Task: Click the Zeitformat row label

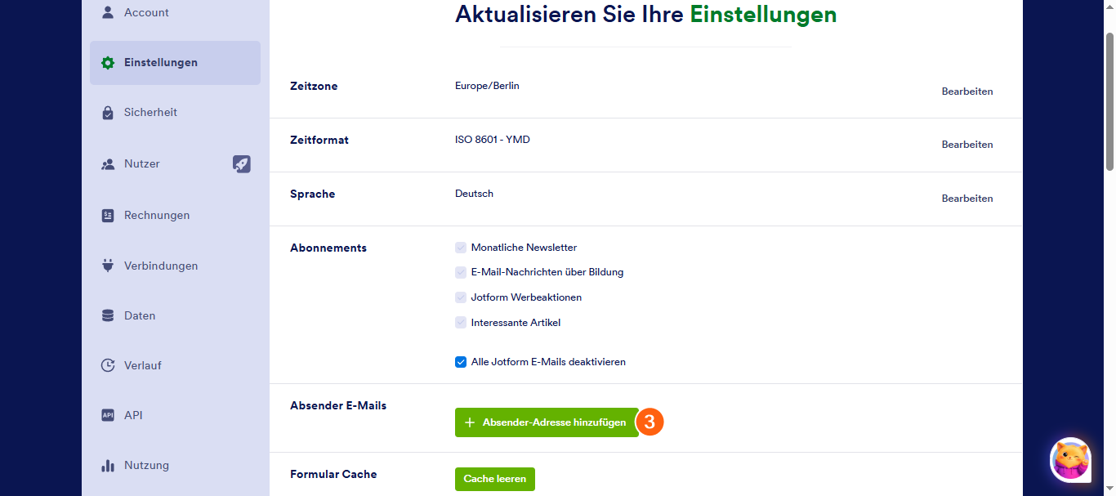Action: click(x=319, y=141)
